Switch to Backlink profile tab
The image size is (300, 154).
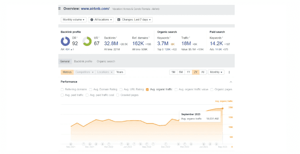click(x=83, y=61)
